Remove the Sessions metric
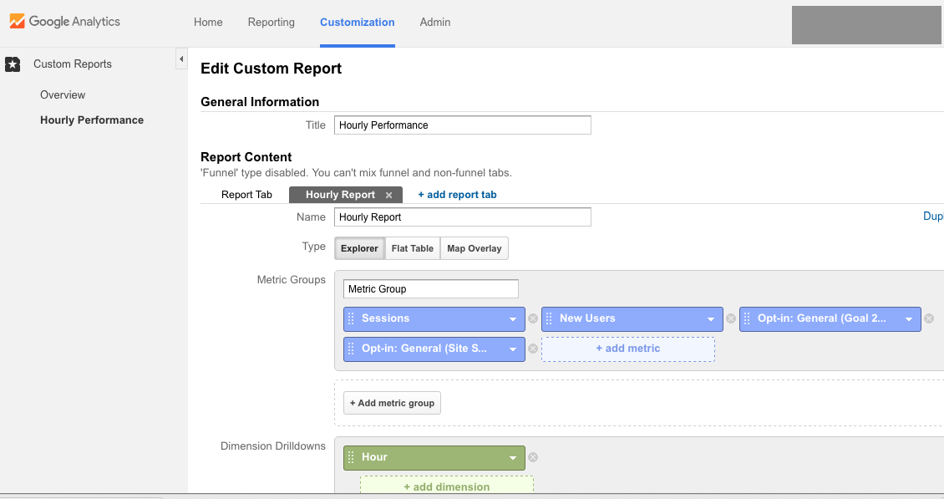944x499 pixels. coord(532,318)
